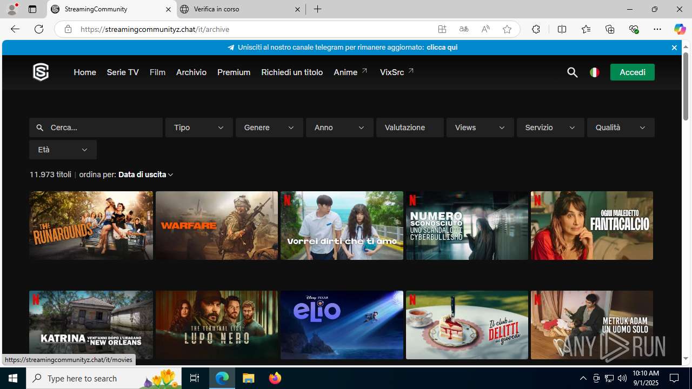Open the volume control in system tray

tap(622, 378)
